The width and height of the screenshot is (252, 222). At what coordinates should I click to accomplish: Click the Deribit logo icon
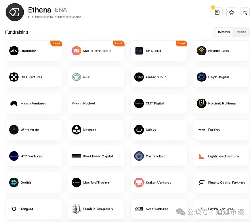pos(14,183)
